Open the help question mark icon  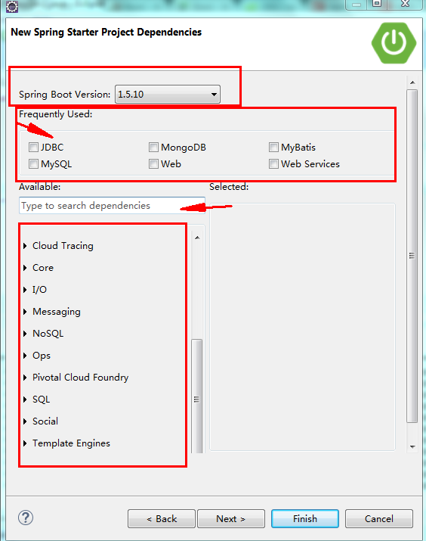click(x=26, y=518)
